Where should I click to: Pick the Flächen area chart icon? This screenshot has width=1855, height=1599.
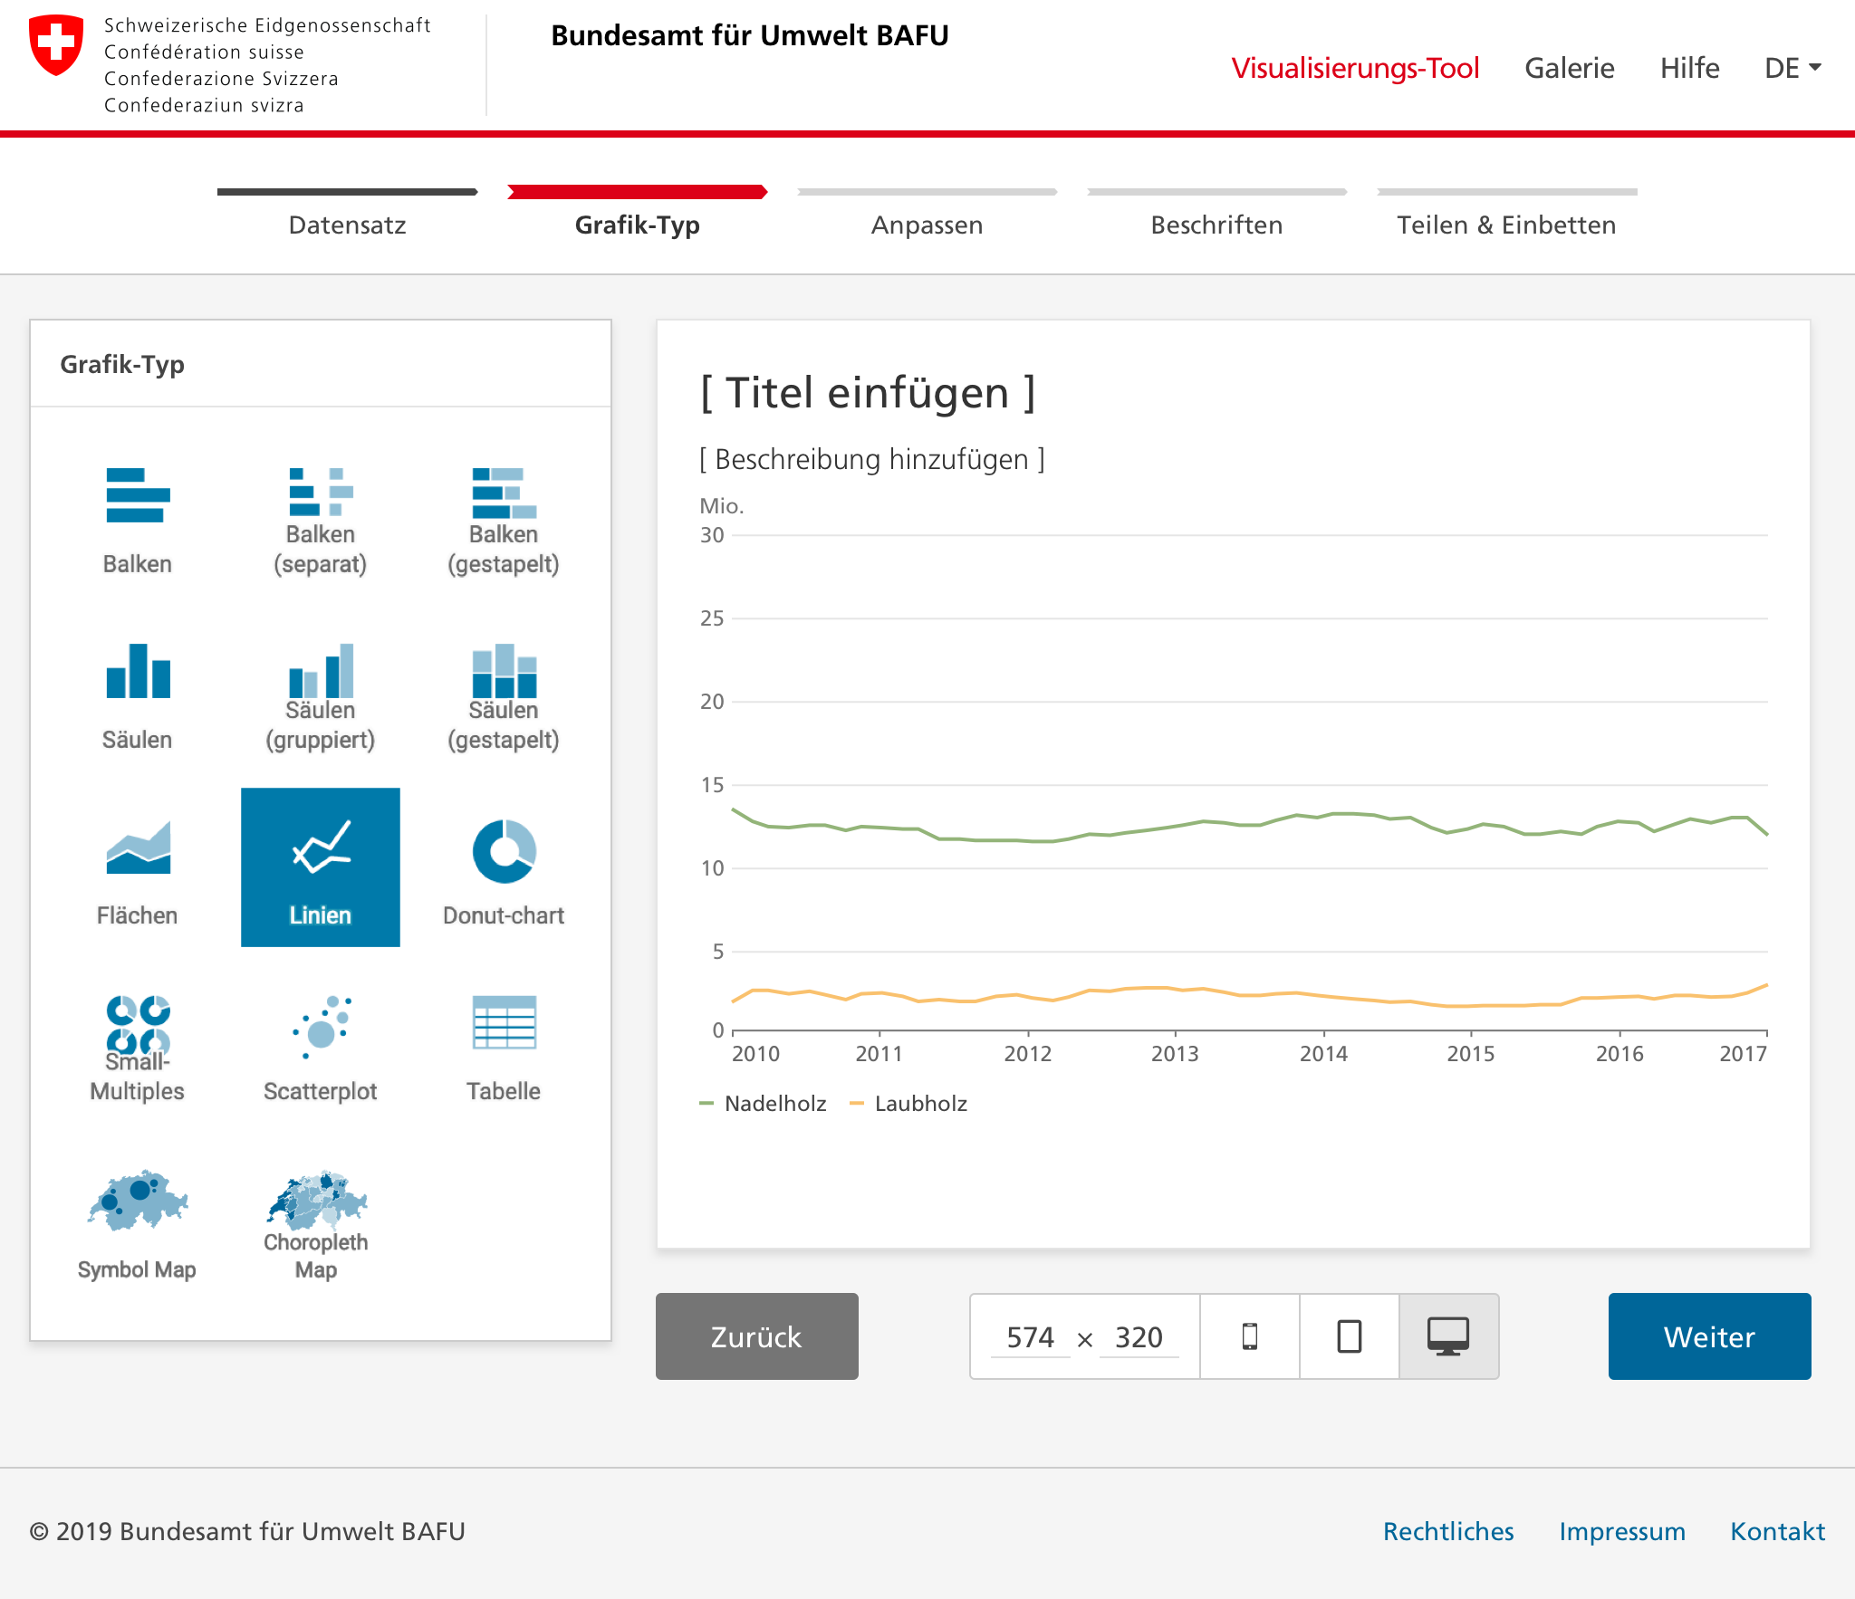tap(138, 847)
